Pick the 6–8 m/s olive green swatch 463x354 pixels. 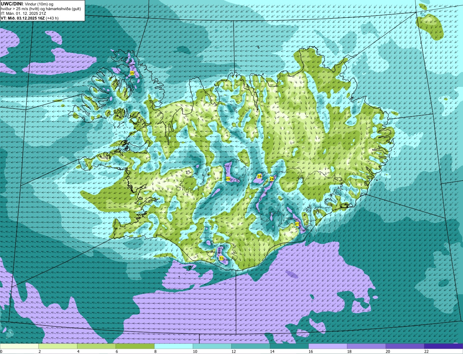click(x=135, y=346)
